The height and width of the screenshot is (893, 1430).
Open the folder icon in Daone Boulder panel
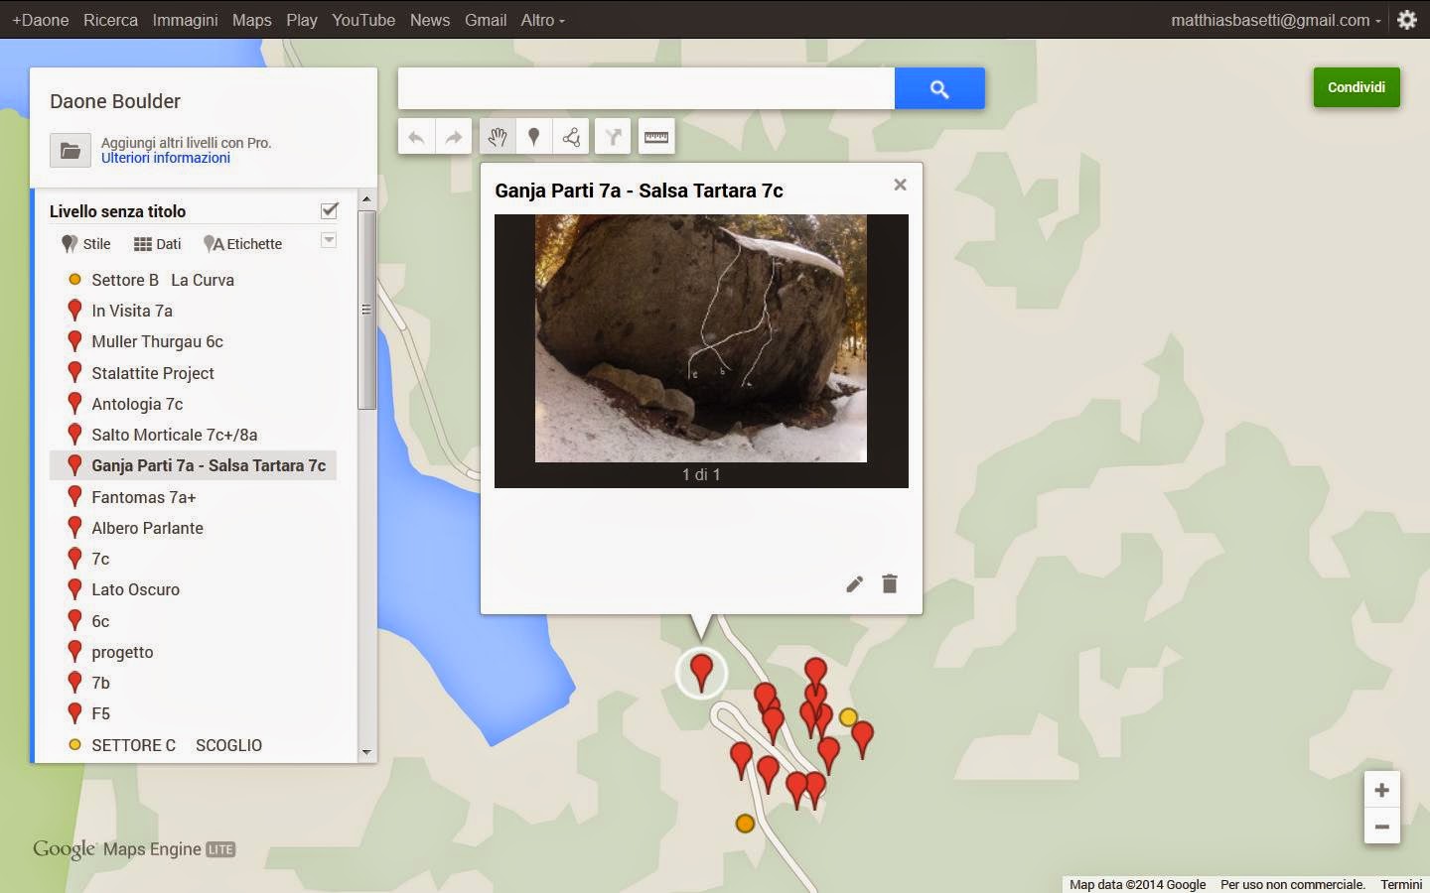point(71,151)
